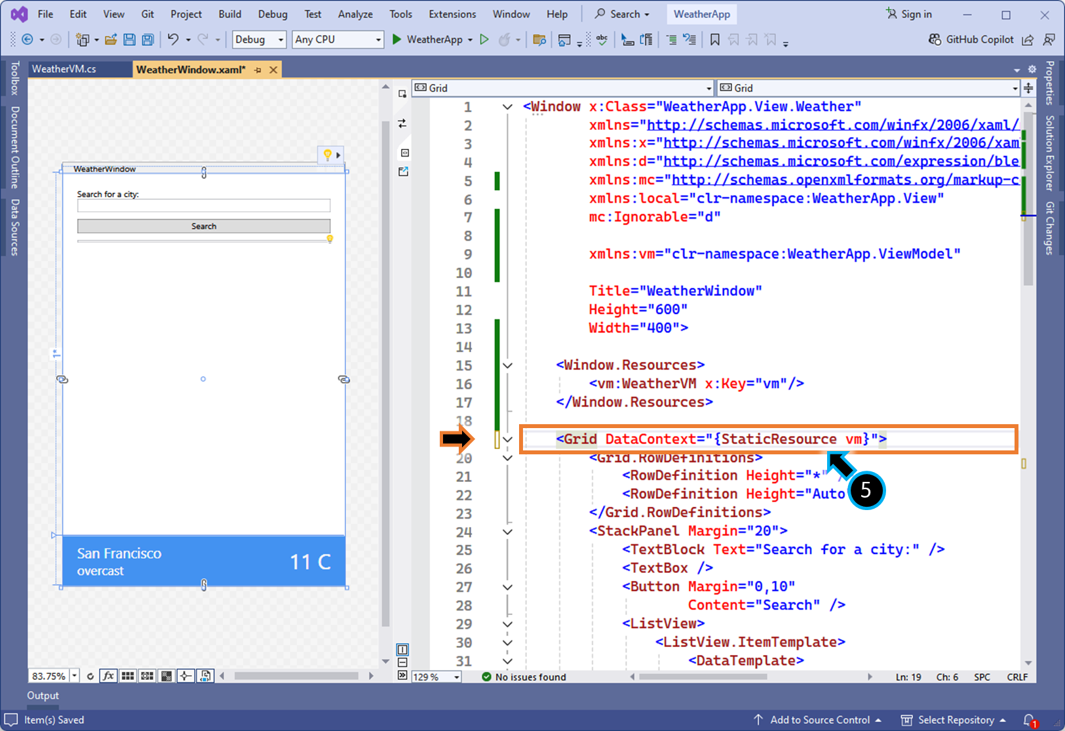The height and width of the screenshot is (731, 1065).
Task: Click the title bar Search box
Action: [x=623, y=14]
